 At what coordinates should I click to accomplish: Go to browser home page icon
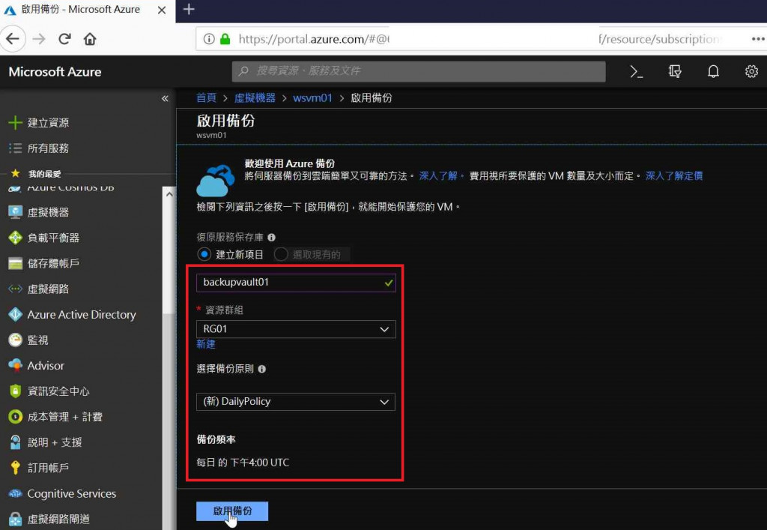90,39
